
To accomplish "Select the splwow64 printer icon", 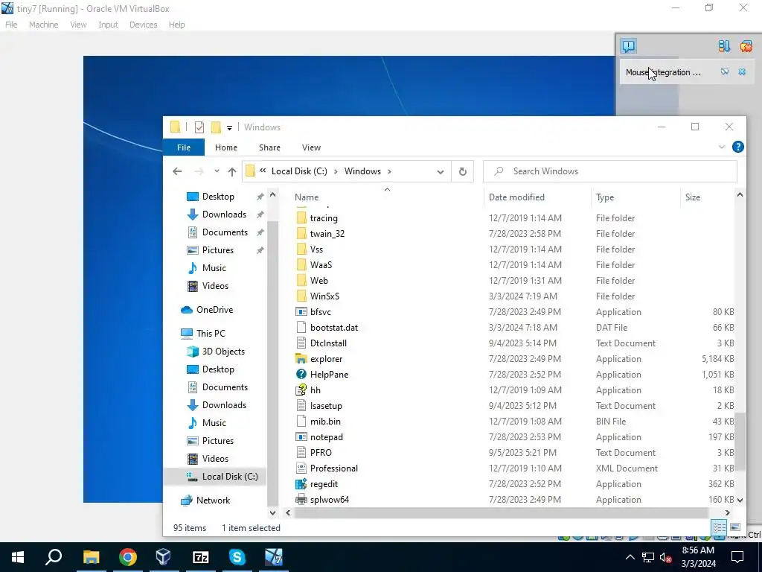I will coord(301,500).
